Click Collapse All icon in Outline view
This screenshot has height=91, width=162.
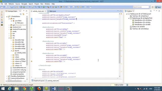151,11
